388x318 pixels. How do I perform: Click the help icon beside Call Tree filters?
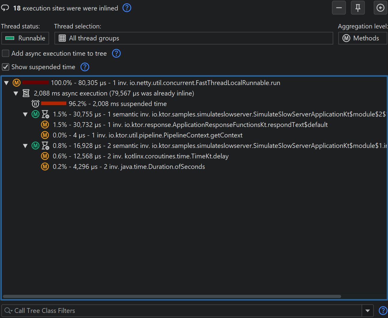click(383, 311)
